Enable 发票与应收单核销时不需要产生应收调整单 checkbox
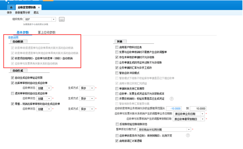243x149 pixels. [x=117, y=52]
